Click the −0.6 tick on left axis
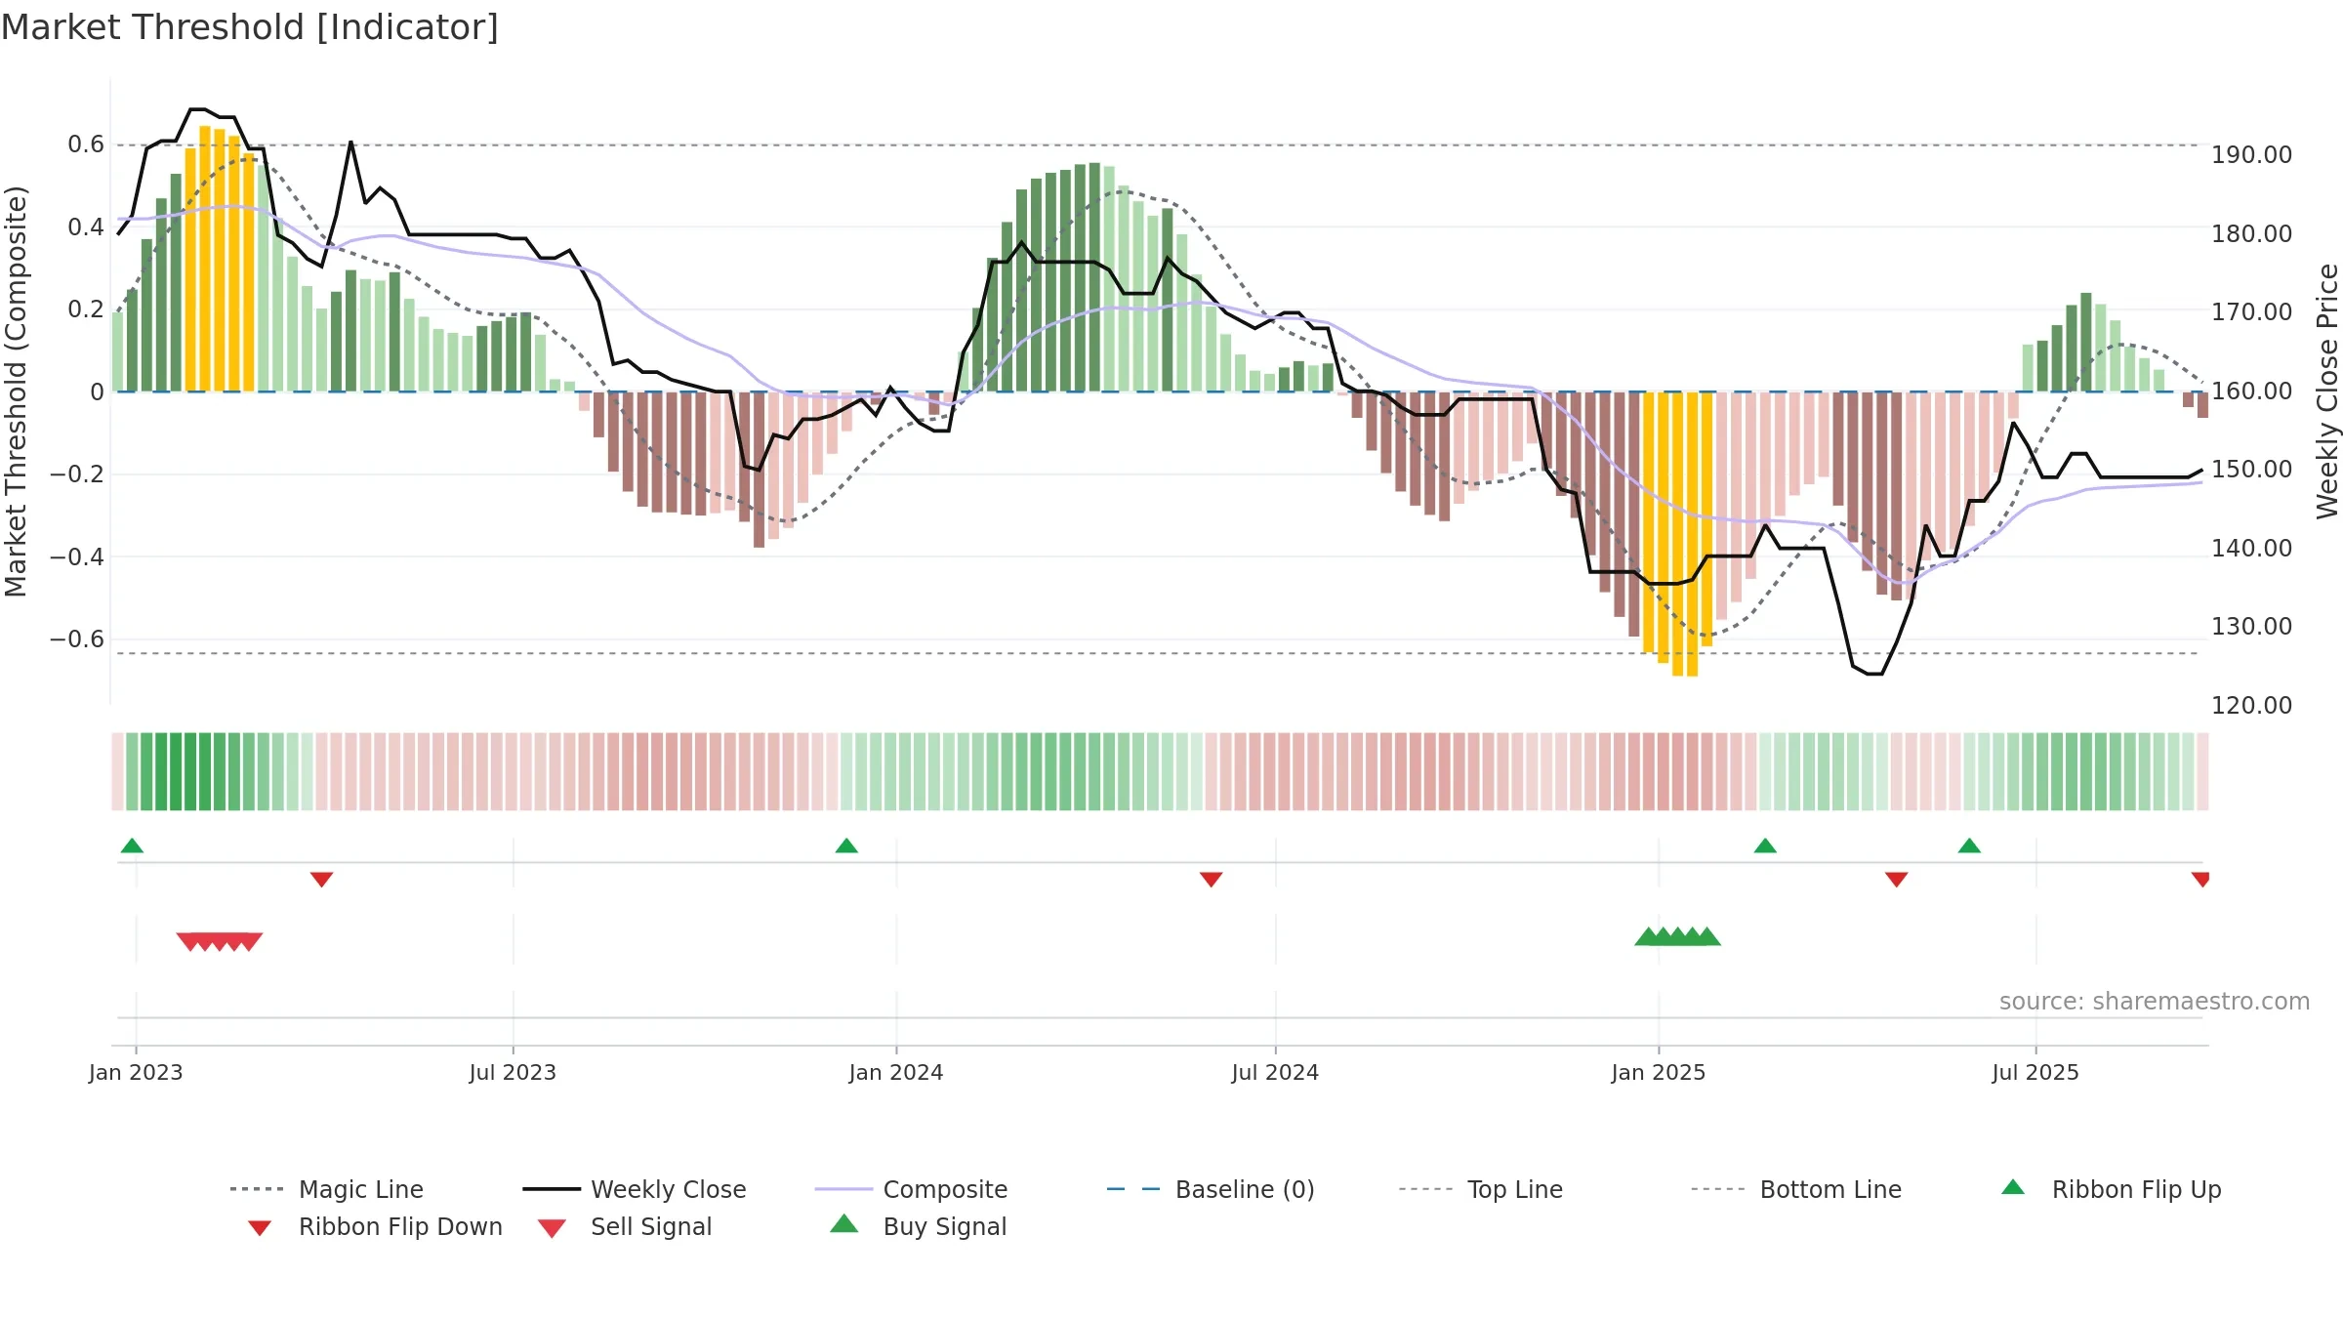 77,639
